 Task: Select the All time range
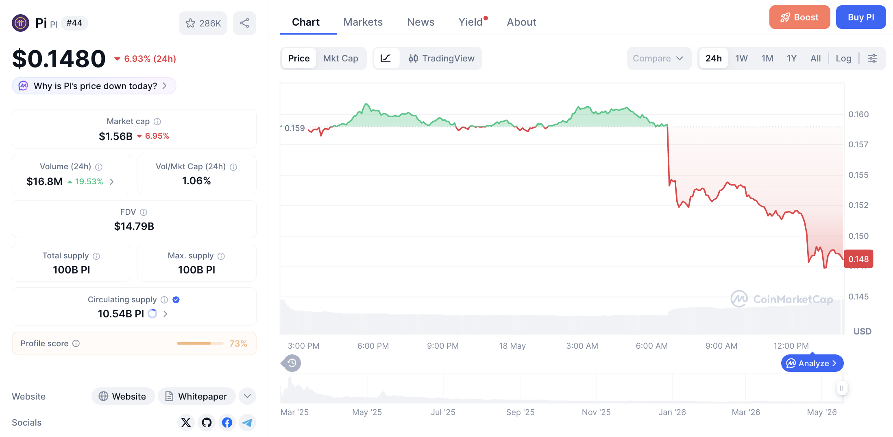(815, 59)
